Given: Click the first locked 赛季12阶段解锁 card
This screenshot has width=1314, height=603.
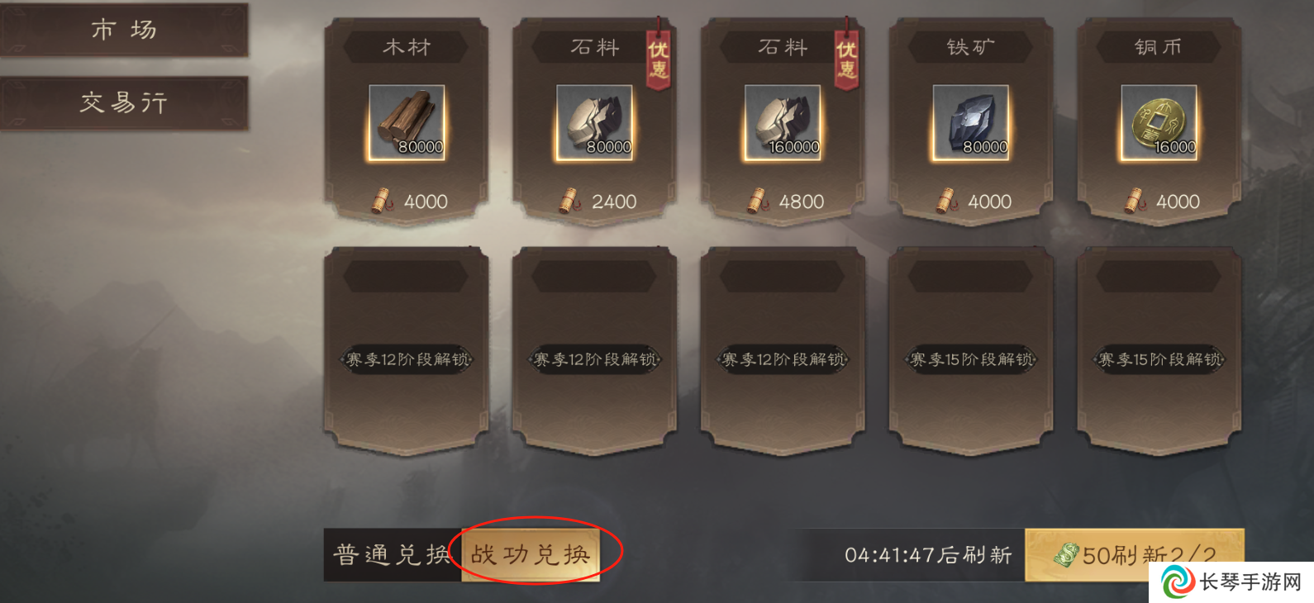Looking at the screenshot, I should [x=407, y=351].
